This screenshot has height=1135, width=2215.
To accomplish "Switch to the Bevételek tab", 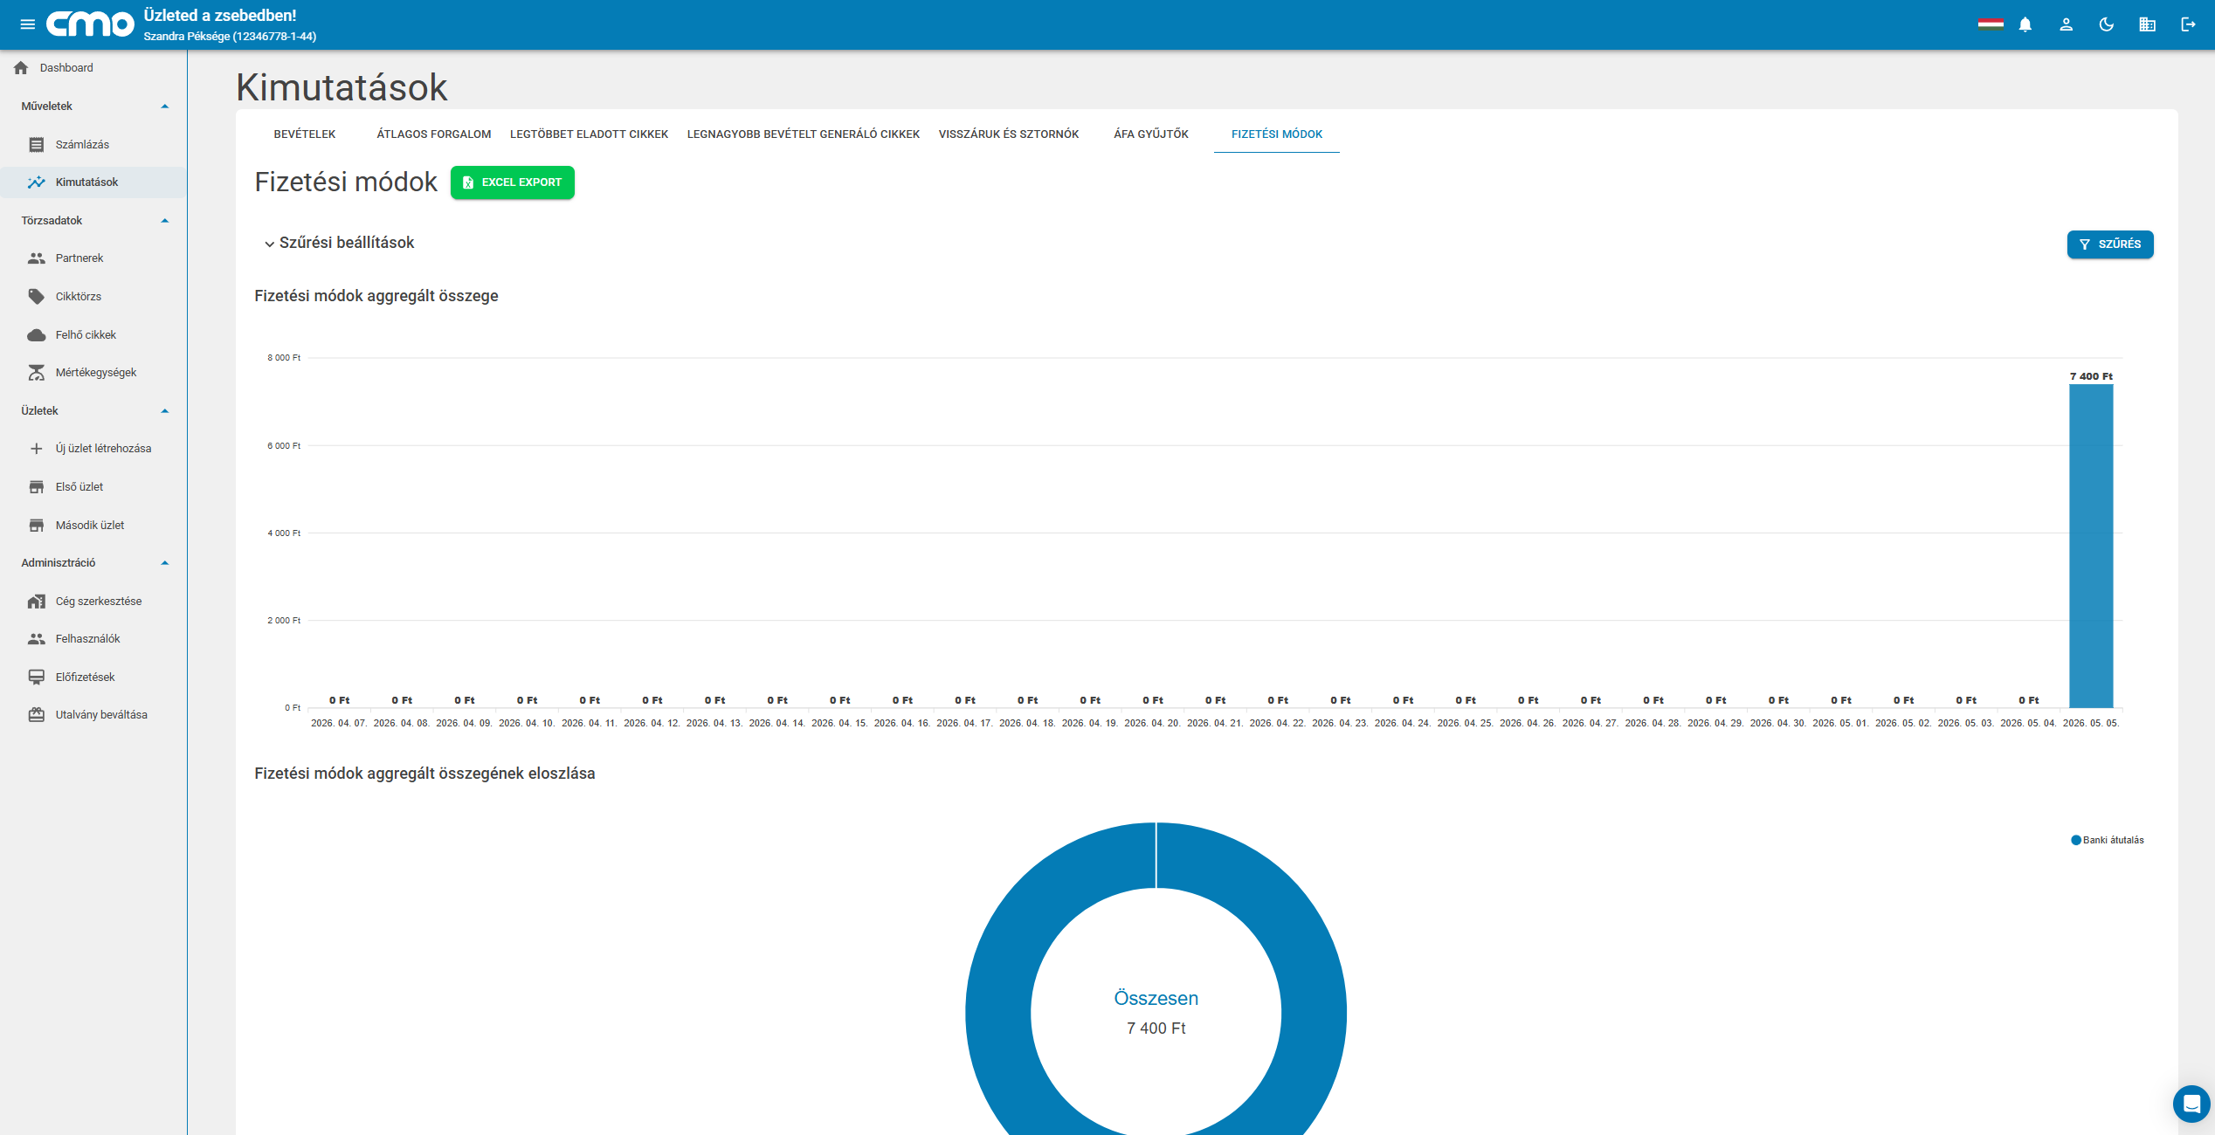I will tap(305, 134).
